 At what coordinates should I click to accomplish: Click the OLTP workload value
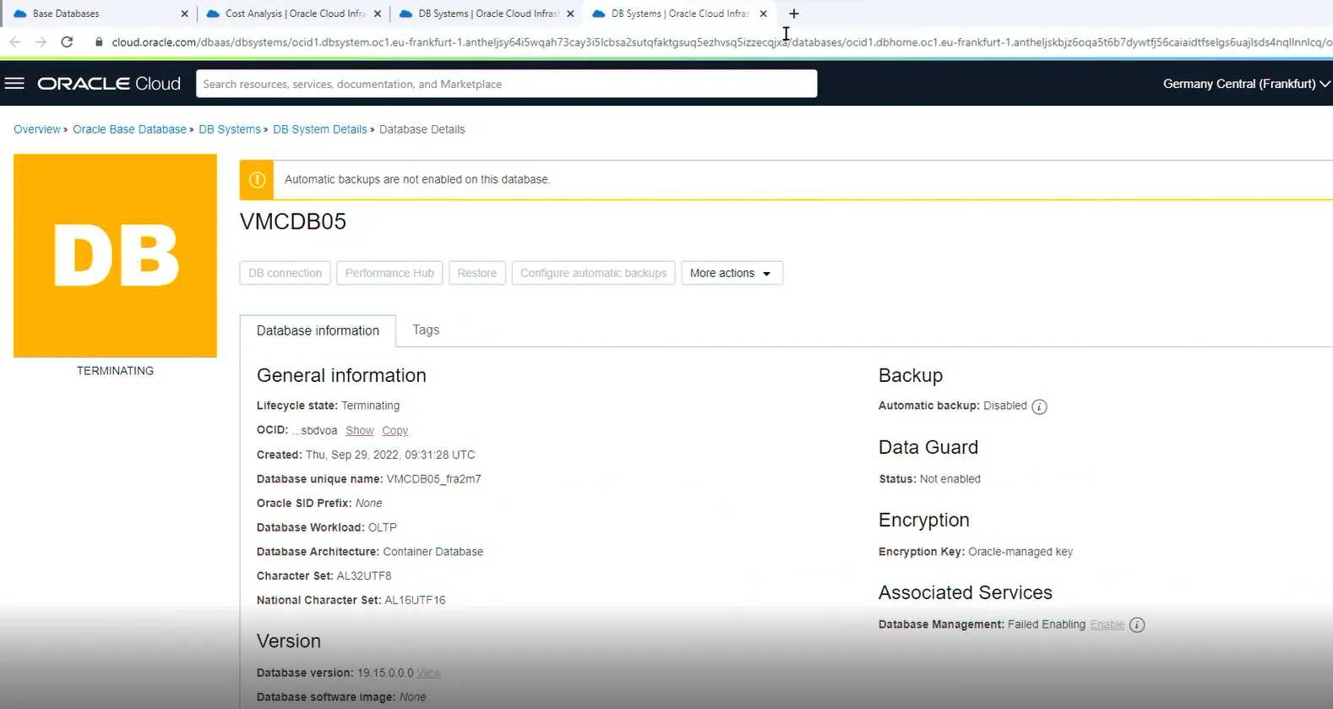pos(383,527)
